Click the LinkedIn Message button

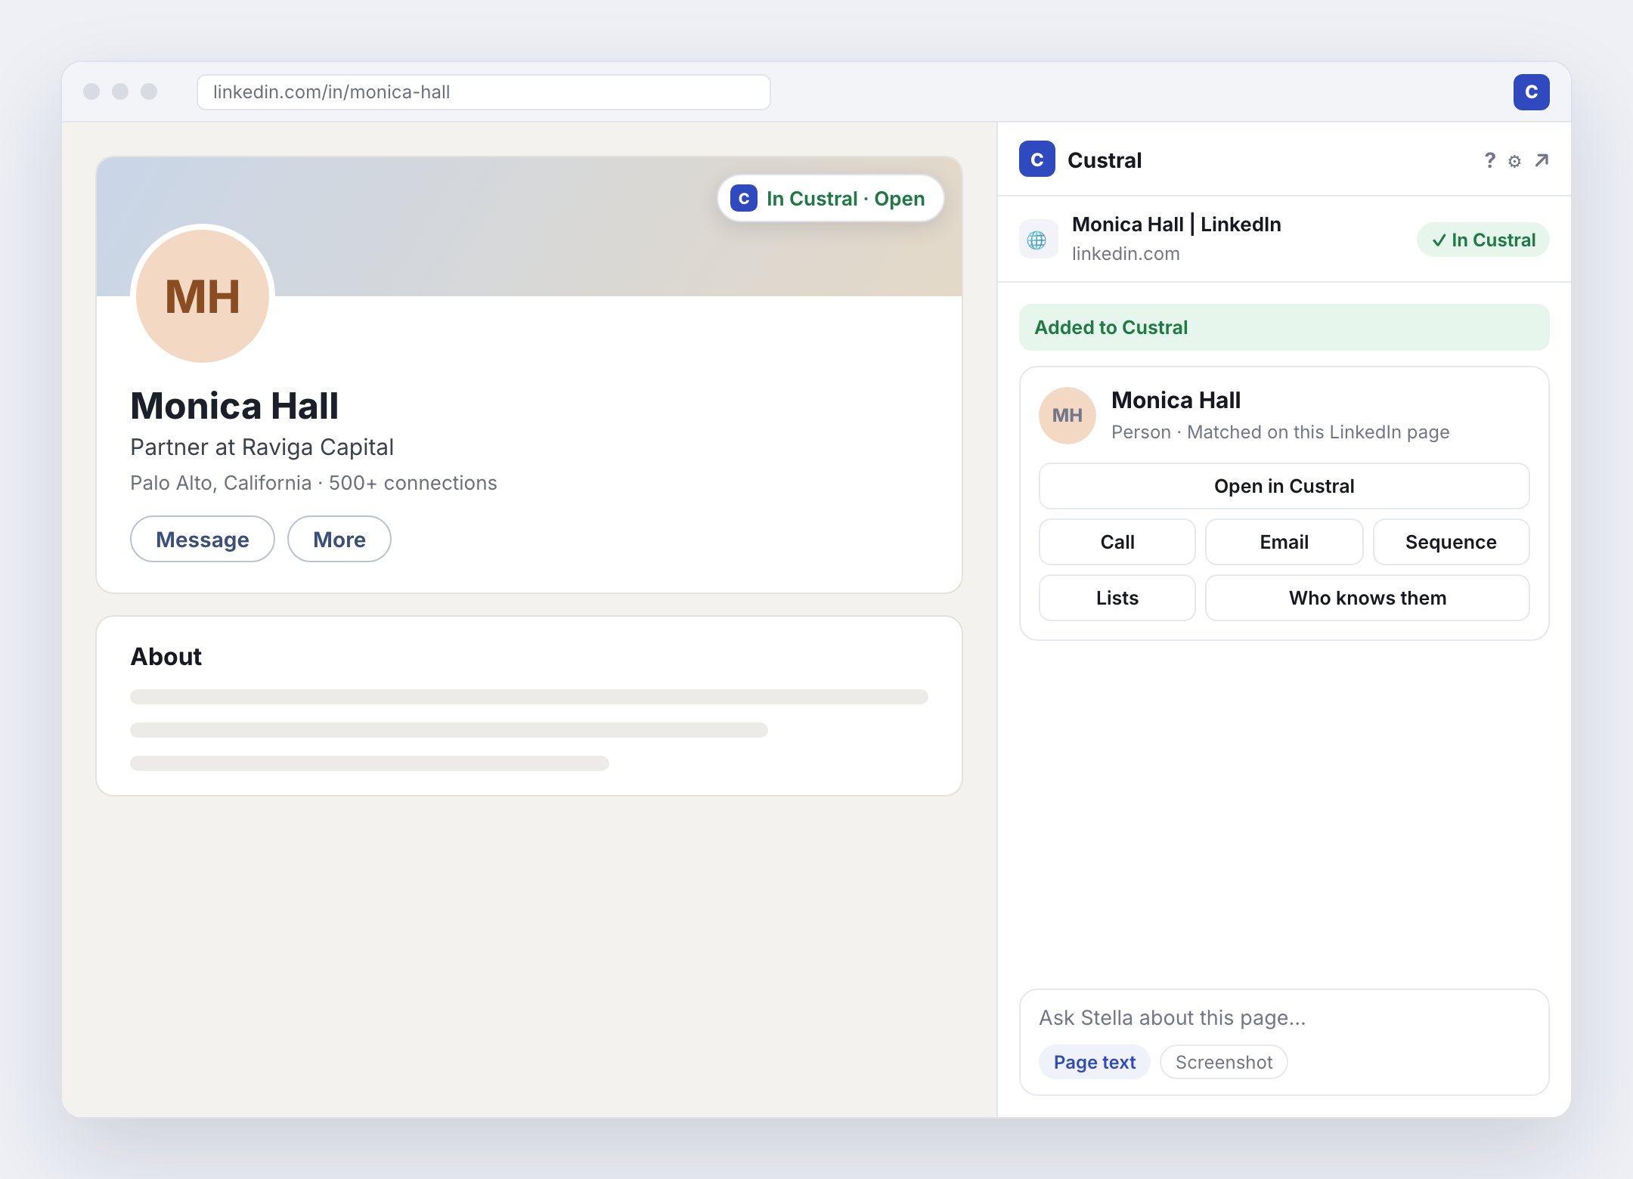click(x=203, y=539)
